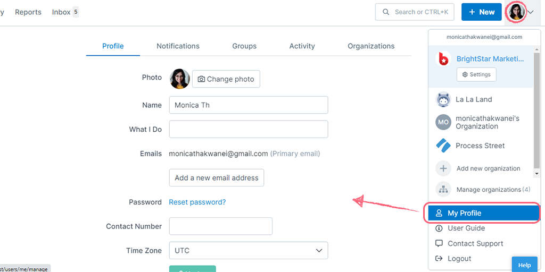Click the Process Street blue logo icon
The width and height of the screenshot is (545, 272).
coord(443,146)
